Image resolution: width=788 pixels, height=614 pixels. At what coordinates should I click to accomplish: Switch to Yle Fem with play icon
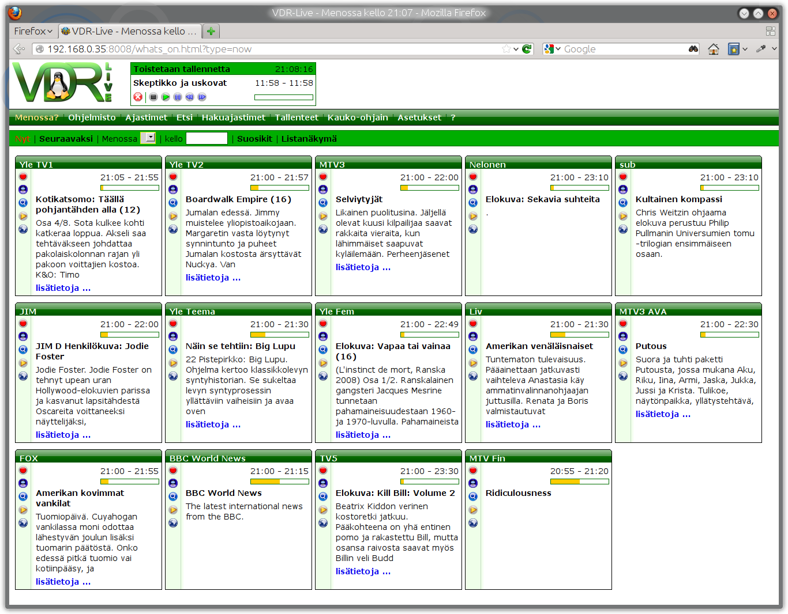point(323,363)
